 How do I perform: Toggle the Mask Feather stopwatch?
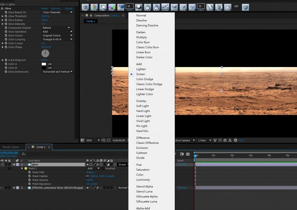[30, 176]
